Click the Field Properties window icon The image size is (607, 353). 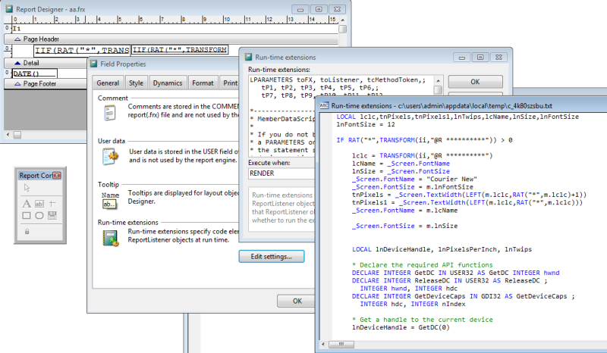(x=94, y=64)
